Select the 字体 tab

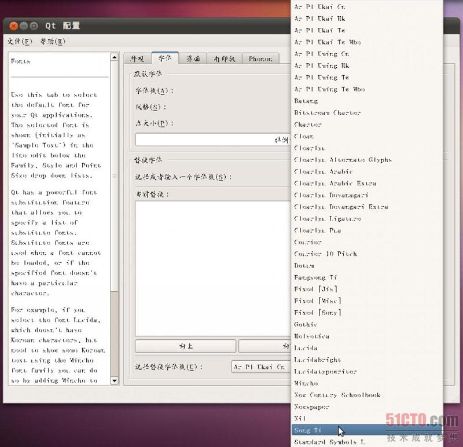coord(165,58)
